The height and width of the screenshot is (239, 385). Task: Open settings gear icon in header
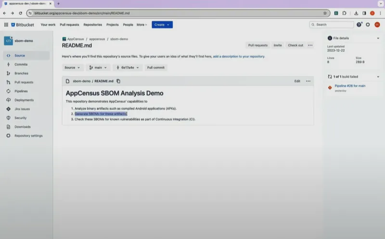[x=368, y=24]
